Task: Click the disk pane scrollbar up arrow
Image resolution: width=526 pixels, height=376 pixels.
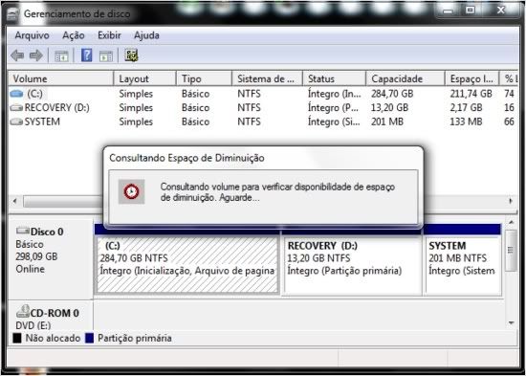Action: (511, 223)
